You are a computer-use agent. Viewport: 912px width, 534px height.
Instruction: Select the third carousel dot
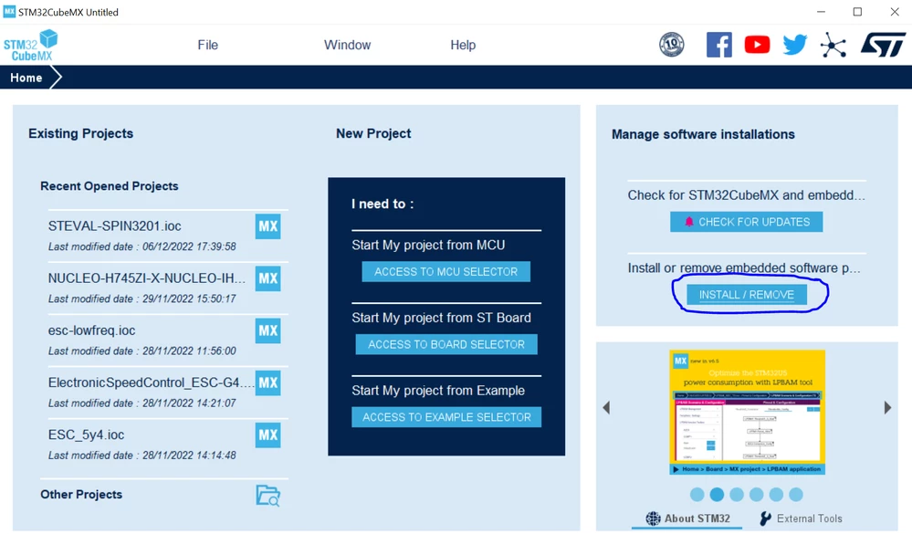coord(737,495)
